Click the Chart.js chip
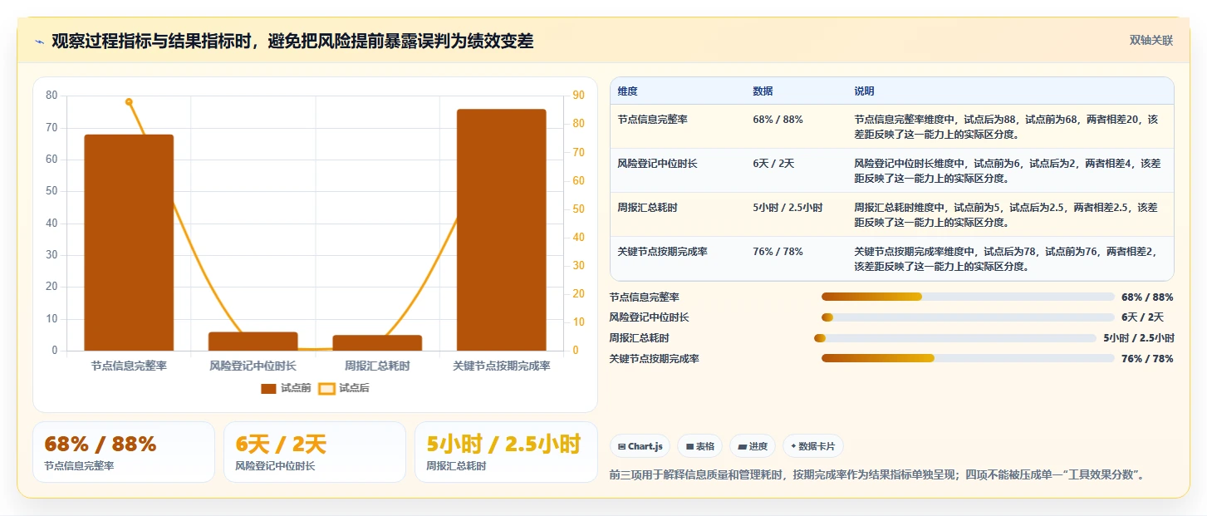1207x516 pixels. [640, 446]
